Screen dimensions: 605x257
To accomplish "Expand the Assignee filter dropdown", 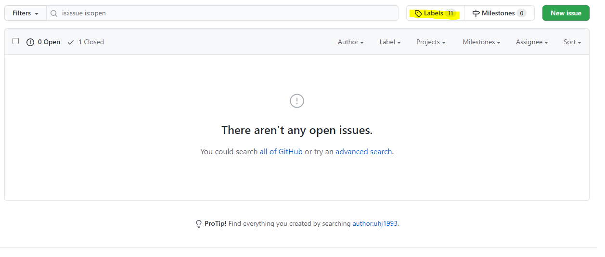I will click(x=532, y=42).
